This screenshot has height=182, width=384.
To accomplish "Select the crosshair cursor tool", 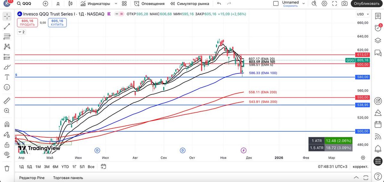I will pos(7,17).
